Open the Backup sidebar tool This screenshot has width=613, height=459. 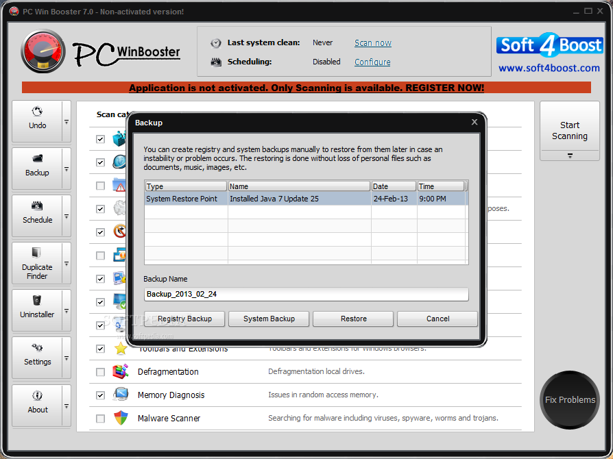click(37, 169)
